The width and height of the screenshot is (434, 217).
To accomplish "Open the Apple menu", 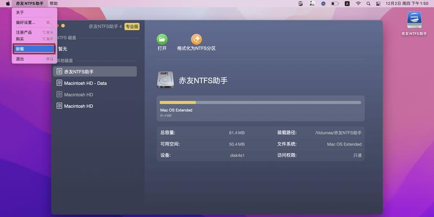I will [8, 4].
